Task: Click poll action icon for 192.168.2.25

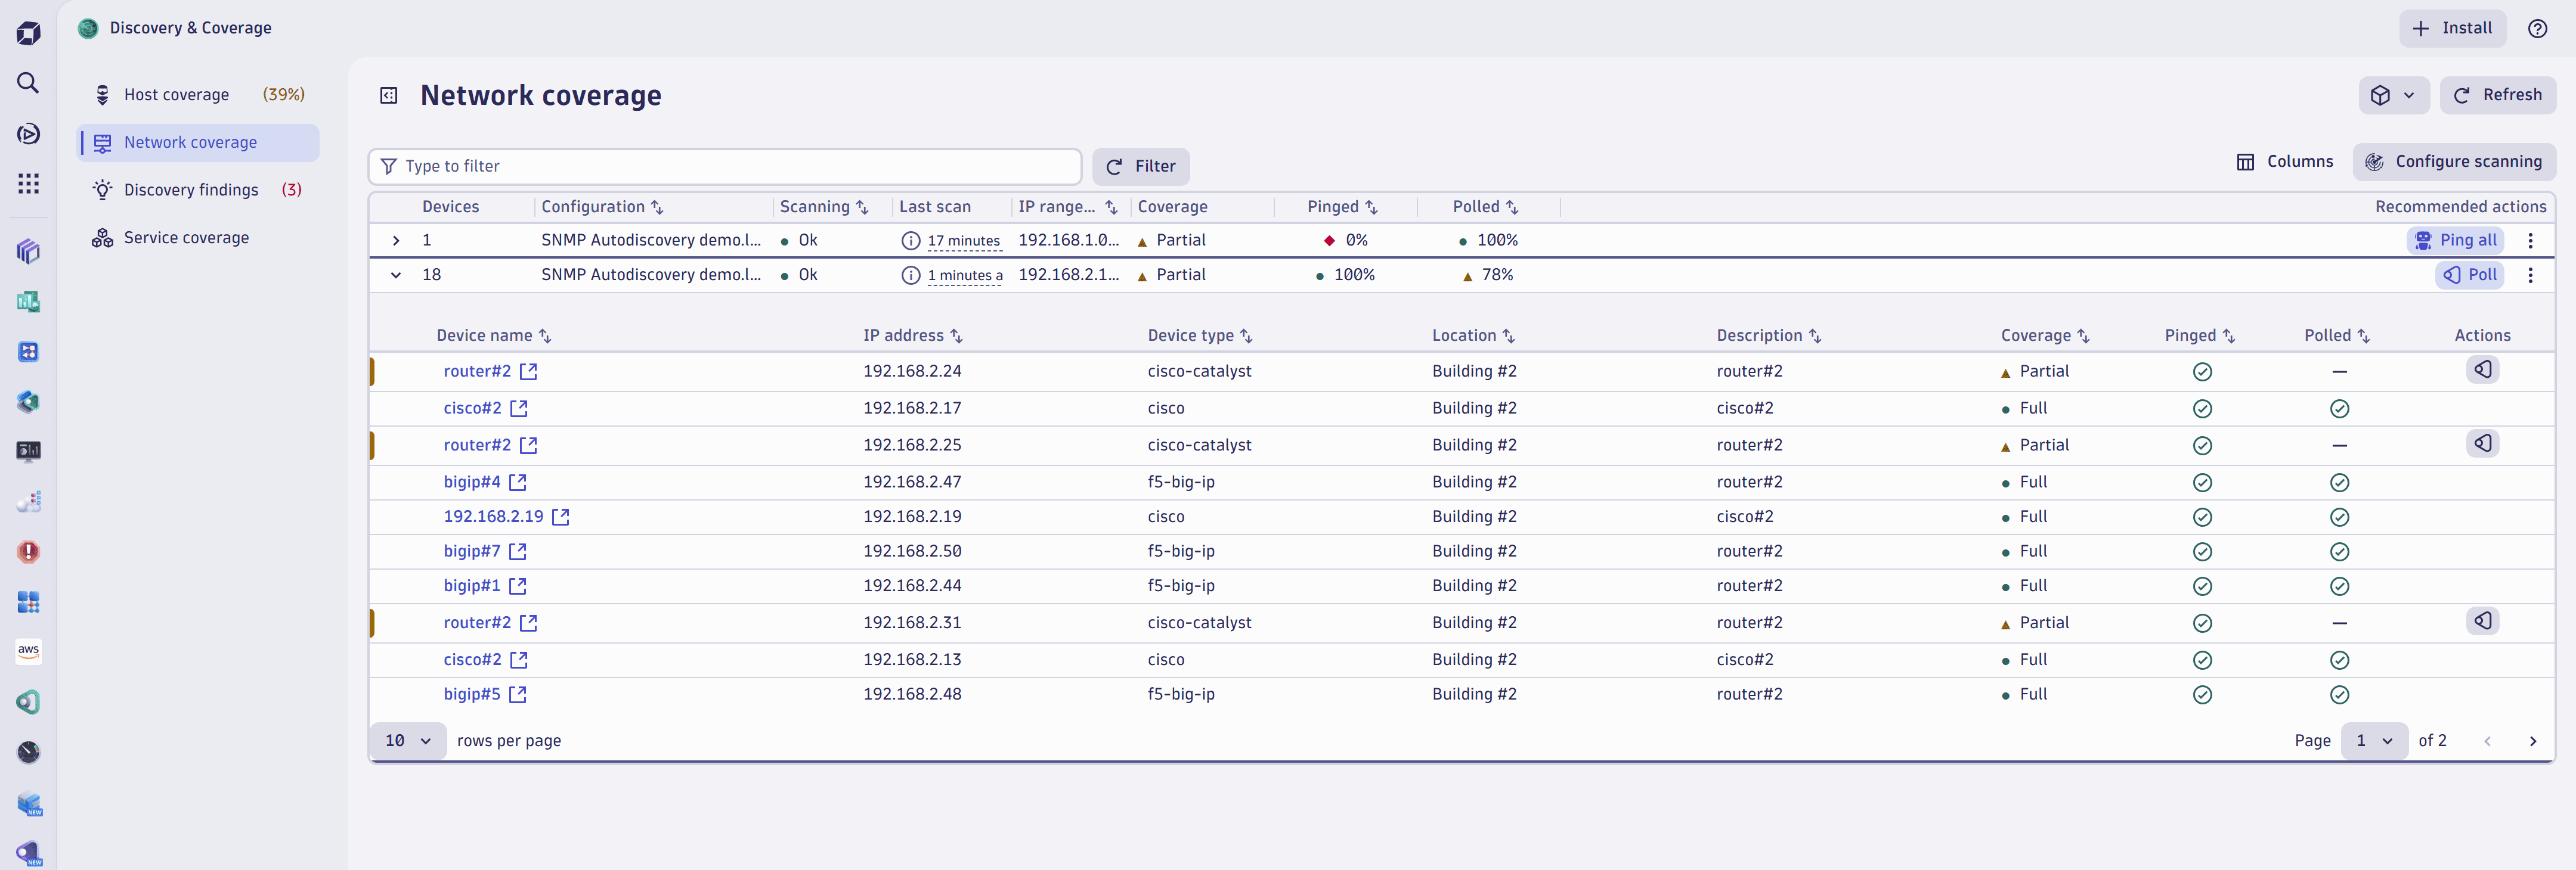Action: click(2482, 443)
